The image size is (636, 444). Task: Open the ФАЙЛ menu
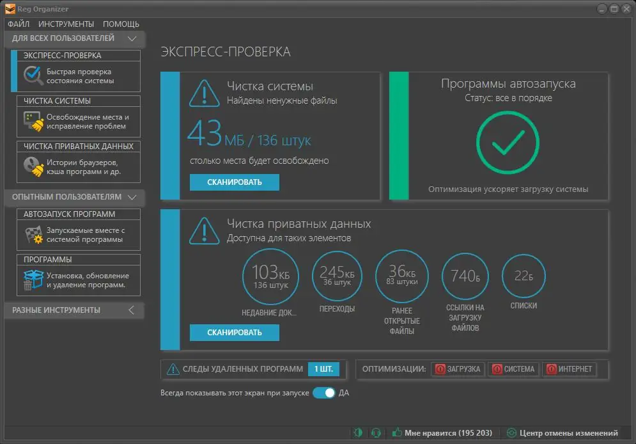tap(19, 24)
